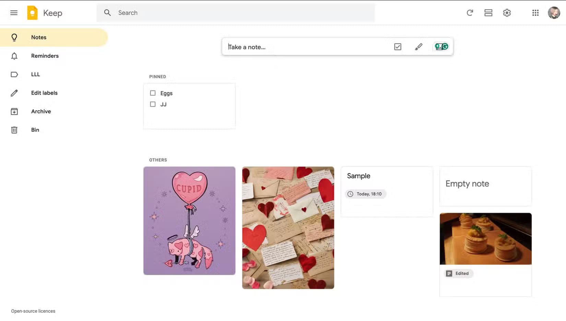Switch to list view layout
The height and width of the screenshot is (321, 566).
[x=488, y=13]
